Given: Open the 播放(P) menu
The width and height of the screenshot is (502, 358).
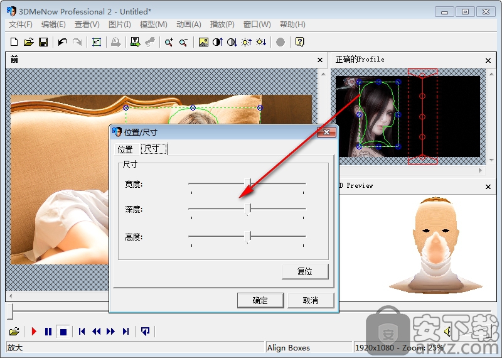Looking at the screenshot, I should 222,24.
